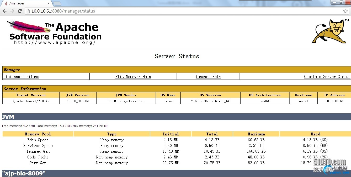Click the Free memory summary line
Image resolution: width=351 pixels, height=177 pixels.
pyautogui.click(x=55, y=126)
